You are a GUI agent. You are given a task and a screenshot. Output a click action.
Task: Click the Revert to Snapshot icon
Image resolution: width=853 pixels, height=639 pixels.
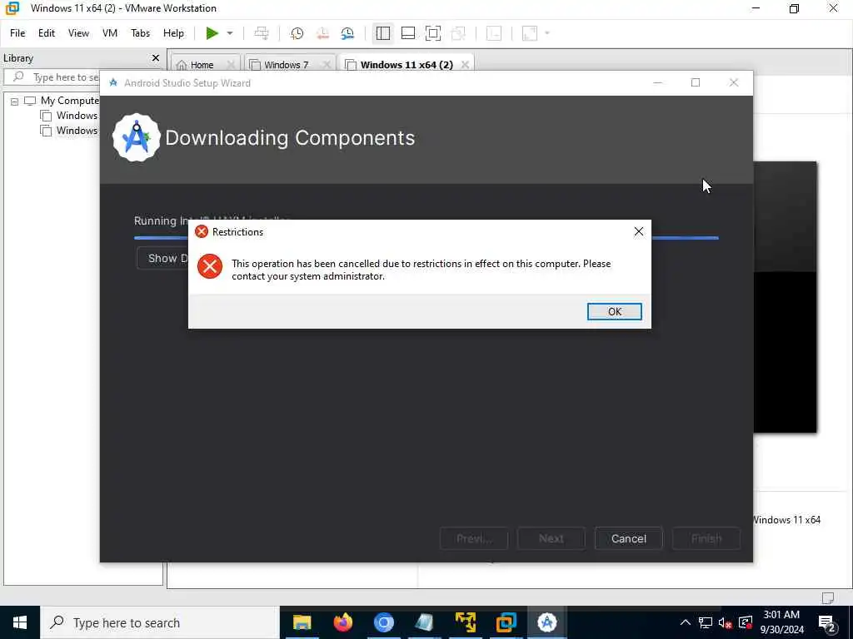click(322, 33)
